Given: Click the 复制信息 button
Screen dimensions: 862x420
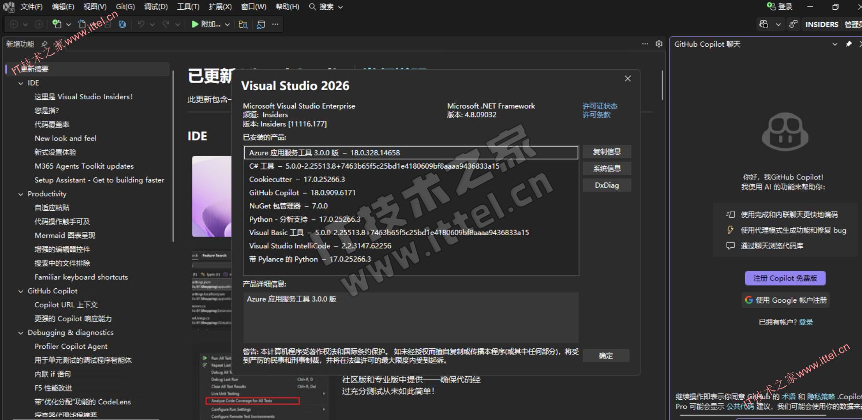Looking at the screenshot, I should [x=606, y=152].
